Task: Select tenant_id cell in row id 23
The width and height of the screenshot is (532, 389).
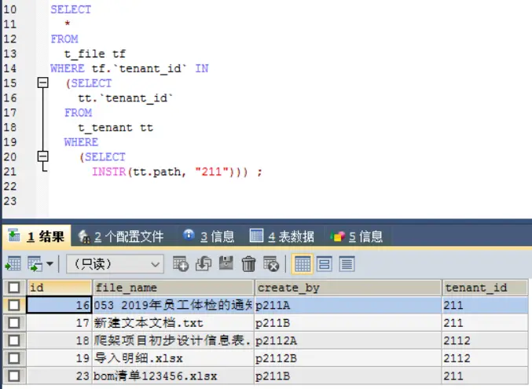Action: [485, 376]
